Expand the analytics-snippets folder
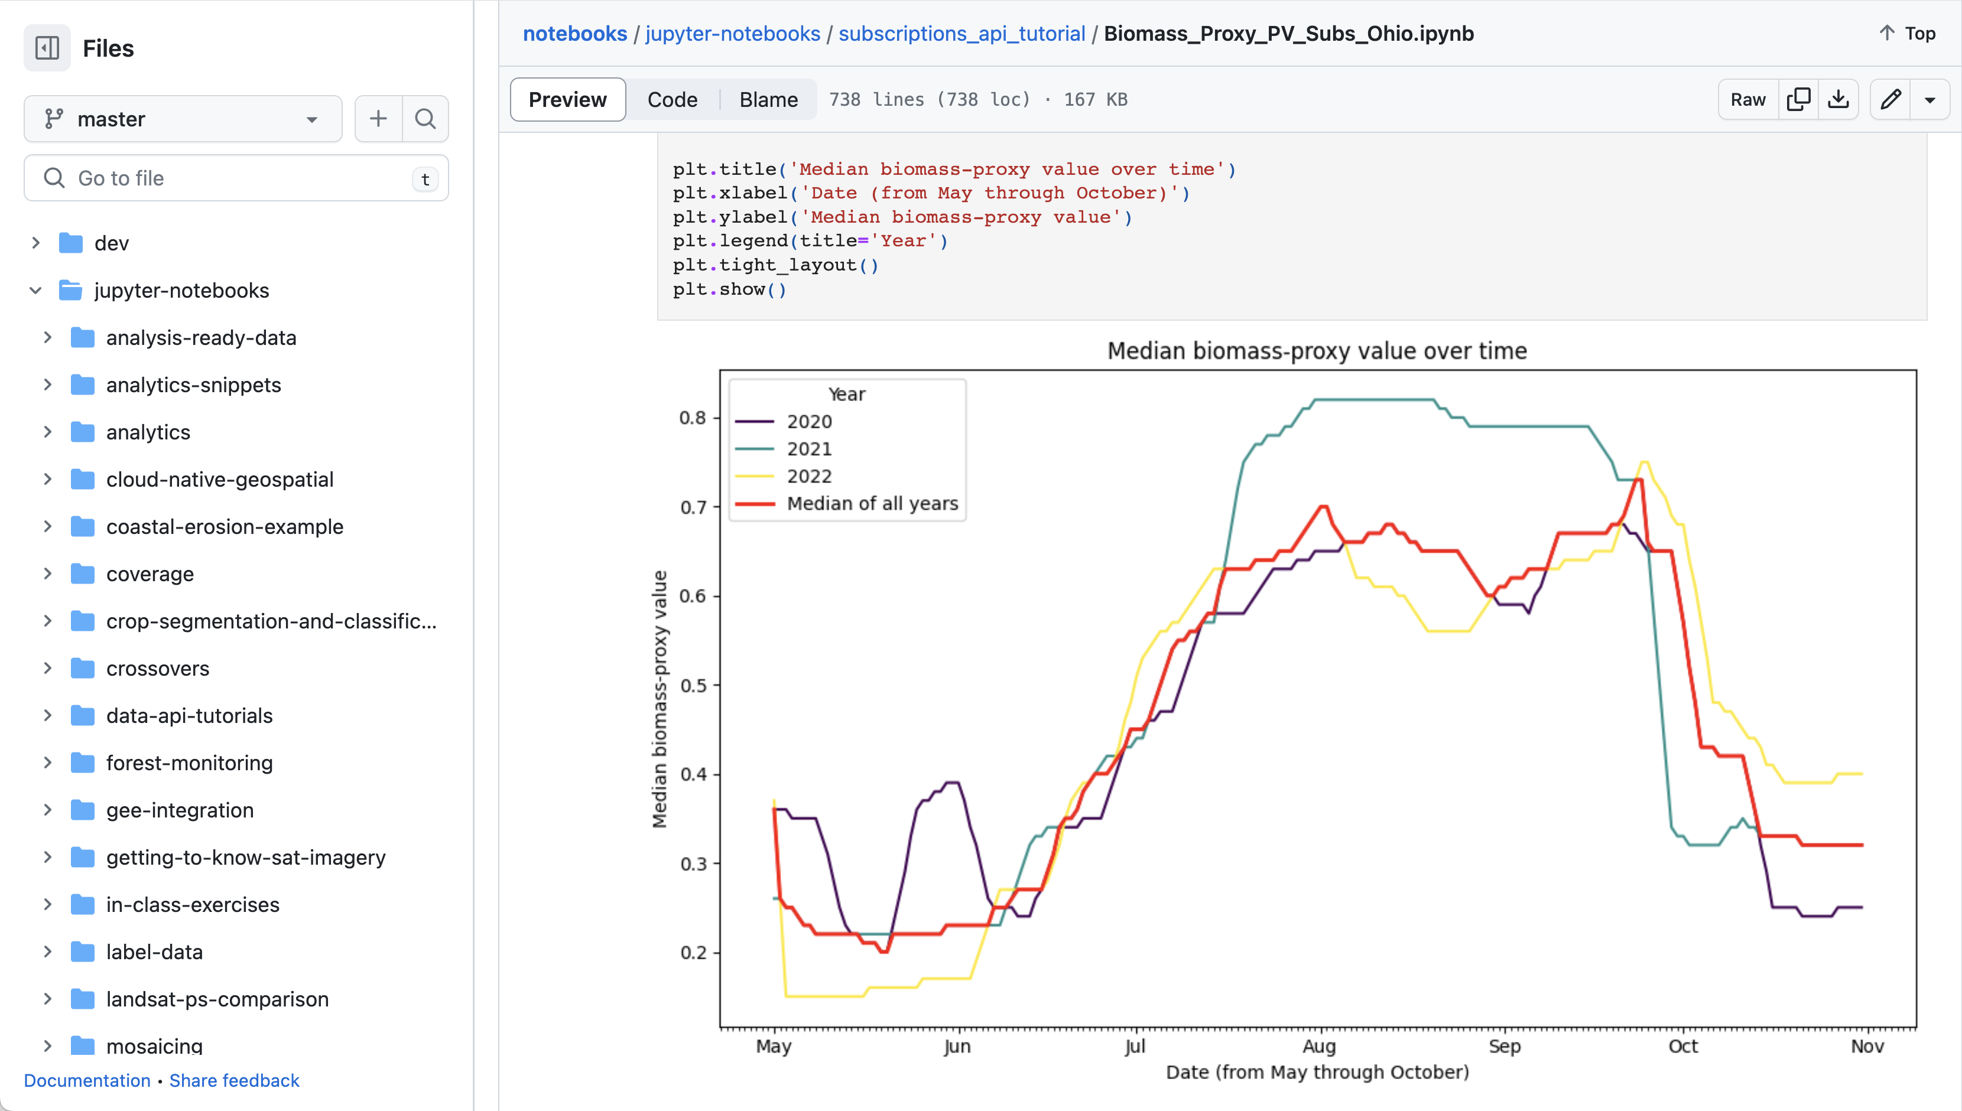1962x1111 pixels. pyautogui.click(x=48, y=385)
